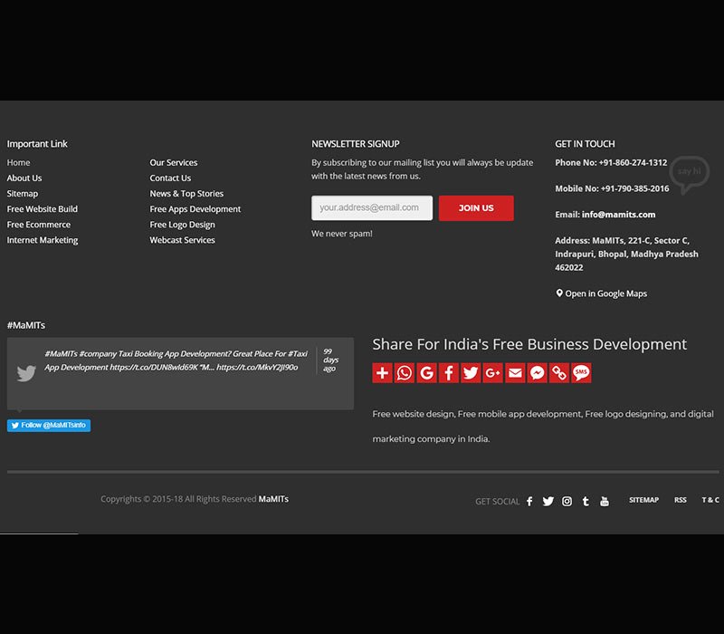Image resolution: width=724 pixels, height=634 pixels.
Task: Click the 'say hi' chat bubble
Action: pos(689,173)
